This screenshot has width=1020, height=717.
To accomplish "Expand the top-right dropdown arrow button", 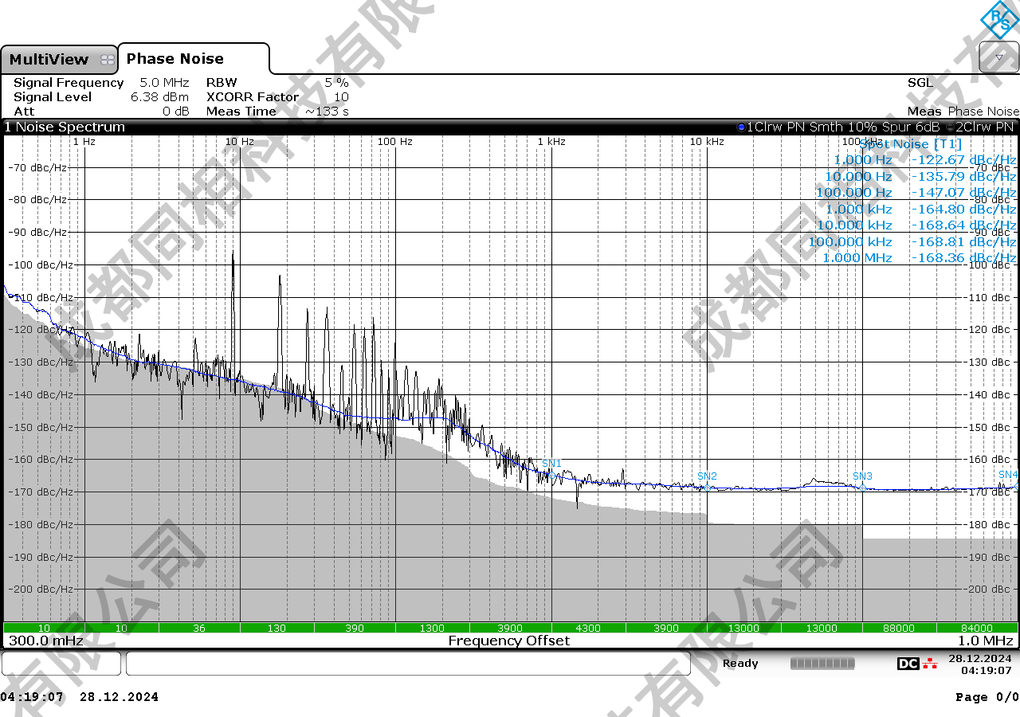I will click(998, 57).
